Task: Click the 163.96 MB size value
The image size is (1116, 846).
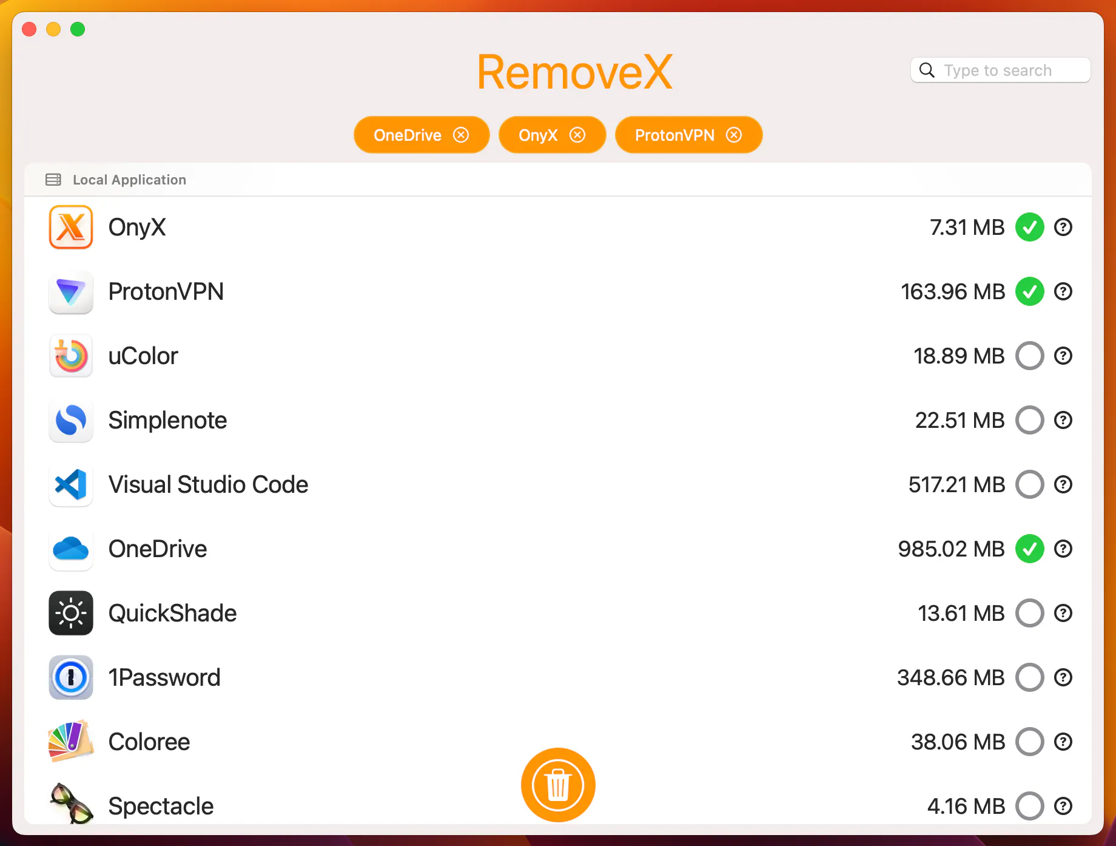Action: tap(953, 291)
